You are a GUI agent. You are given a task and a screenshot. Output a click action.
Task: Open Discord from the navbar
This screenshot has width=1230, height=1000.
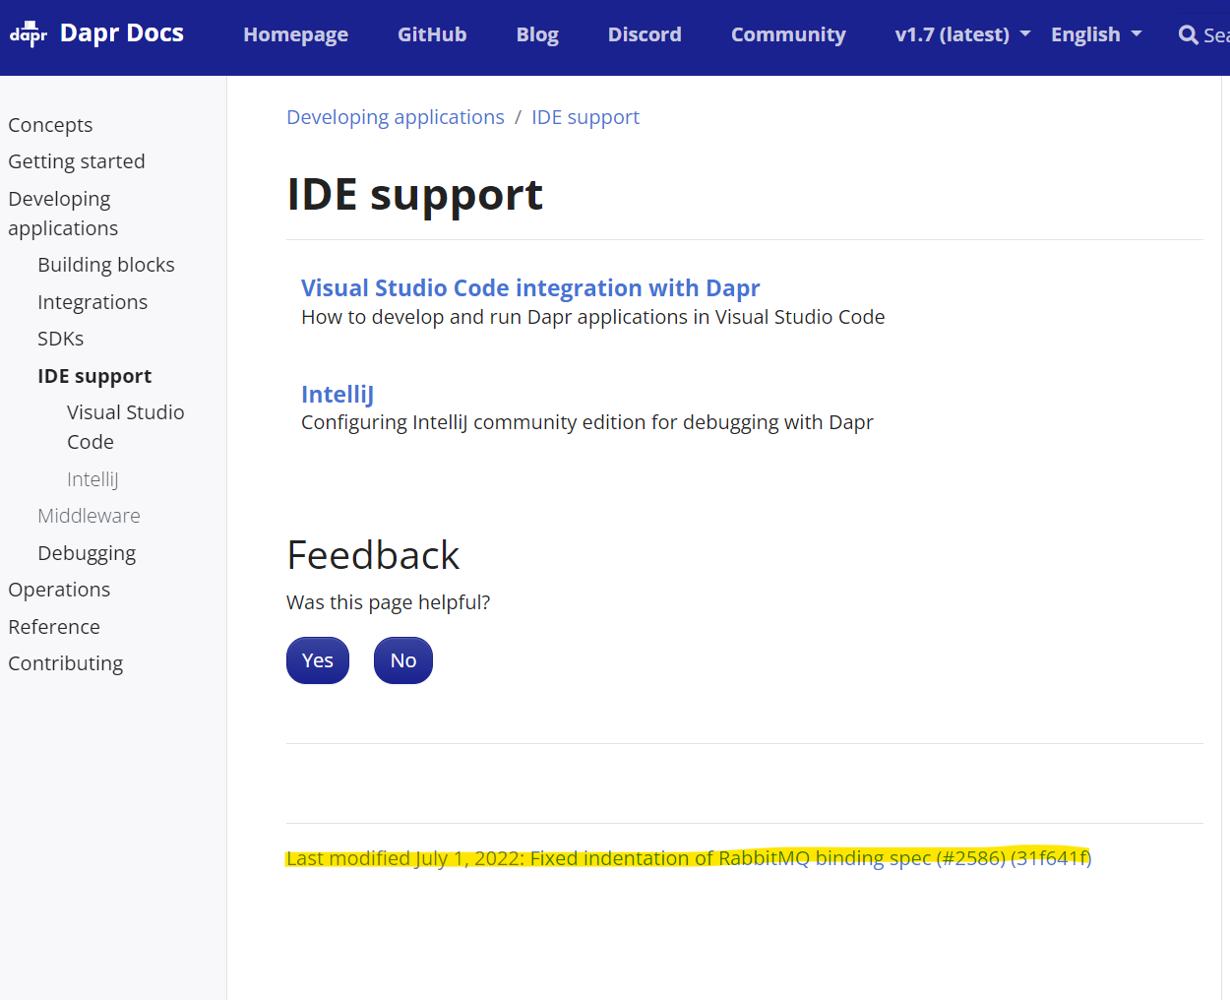click(645, 34)
